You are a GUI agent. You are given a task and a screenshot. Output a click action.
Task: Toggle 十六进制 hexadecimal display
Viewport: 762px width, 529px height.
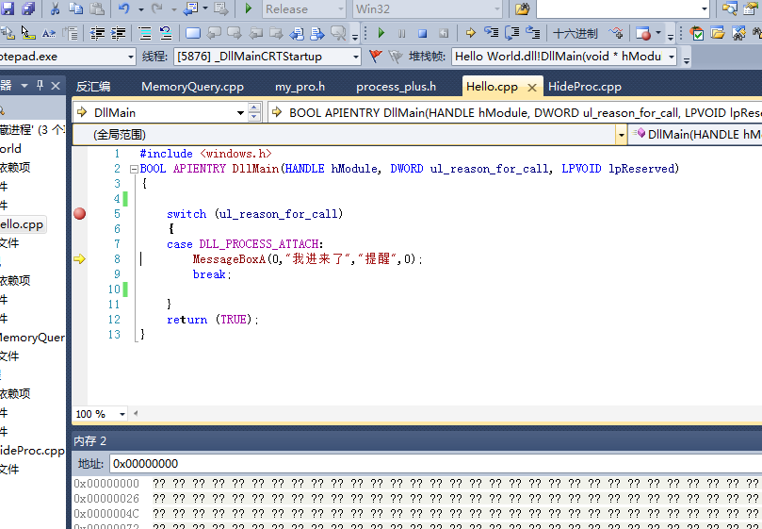(575, 33)
